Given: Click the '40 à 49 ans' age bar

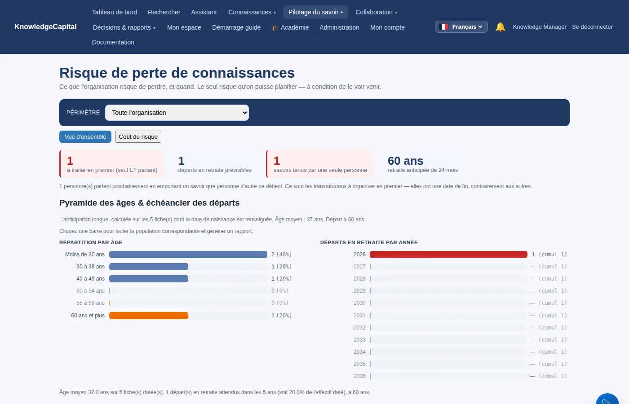Looking at the screenshot, I should click(149, 279).
